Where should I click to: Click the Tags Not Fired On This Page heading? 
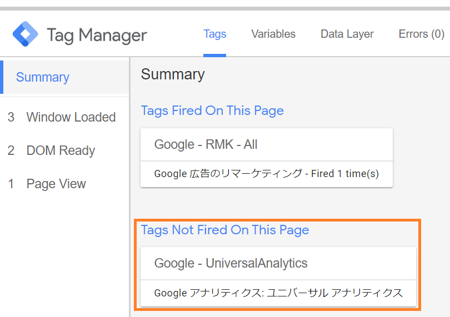pyautogui.click(x=225, y=230)
